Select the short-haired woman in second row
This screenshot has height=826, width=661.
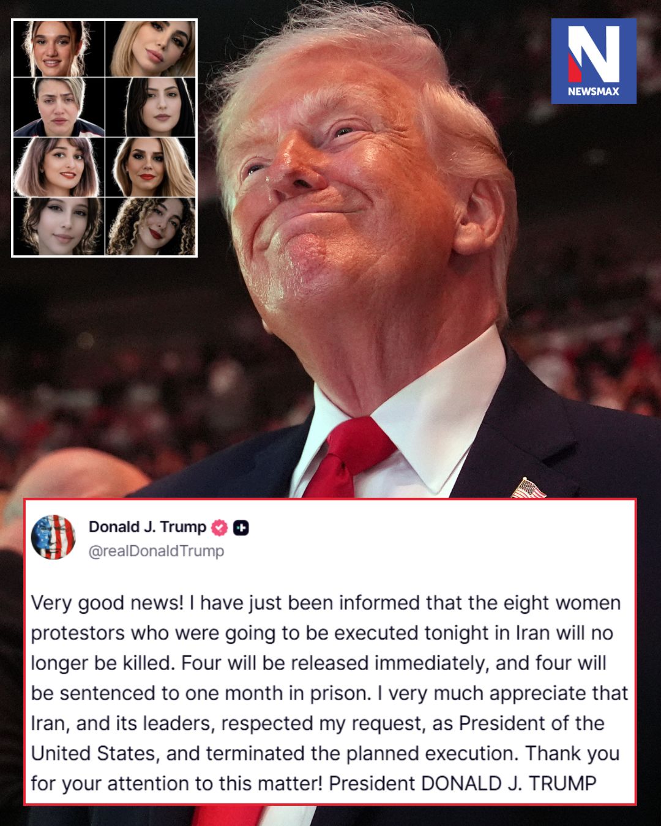(x=59, y=107)
